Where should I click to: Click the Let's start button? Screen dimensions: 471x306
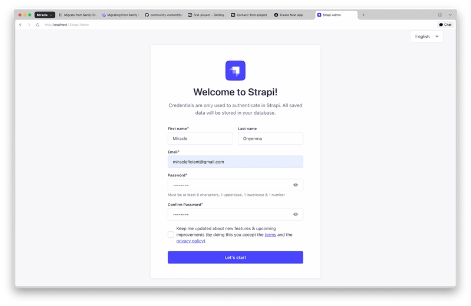click(x=235, y=257)
